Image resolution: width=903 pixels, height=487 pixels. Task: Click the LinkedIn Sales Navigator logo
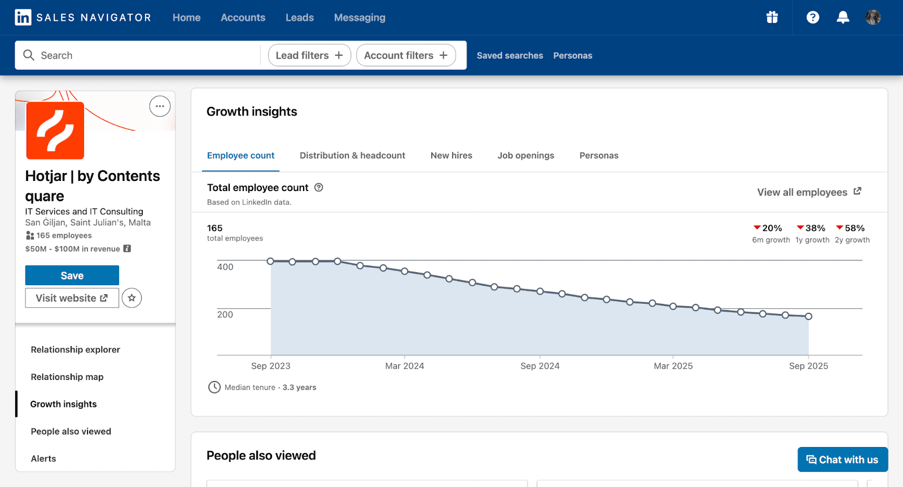tap(82, 17)
